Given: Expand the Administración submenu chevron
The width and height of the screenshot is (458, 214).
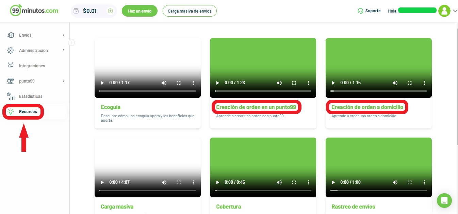Looking at the screenshot, I should coord(63,50).
